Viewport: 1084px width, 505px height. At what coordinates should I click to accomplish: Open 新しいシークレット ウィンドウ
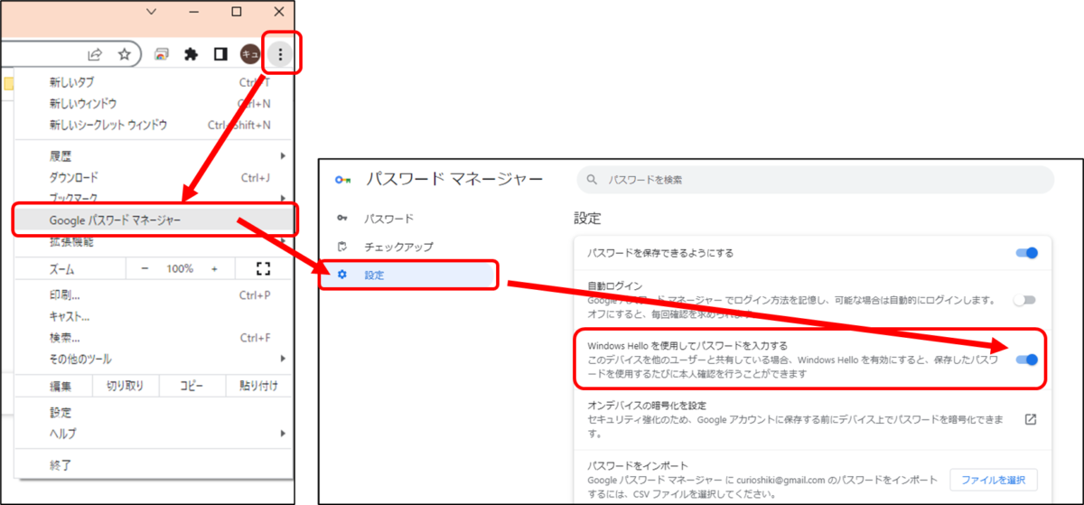[154, 126]
